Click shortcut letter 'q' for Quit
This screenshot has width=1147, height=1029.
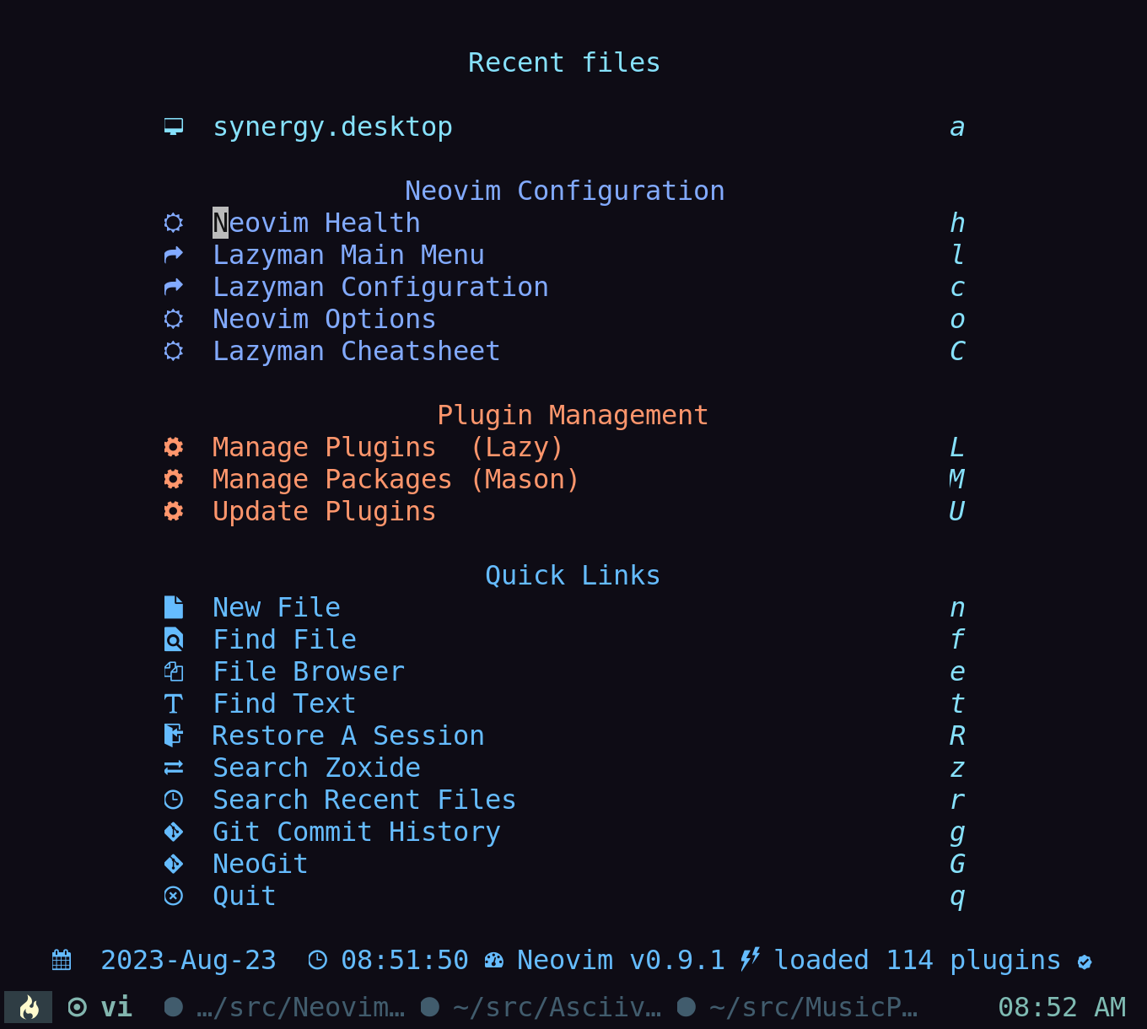click(x=957, y=897)
